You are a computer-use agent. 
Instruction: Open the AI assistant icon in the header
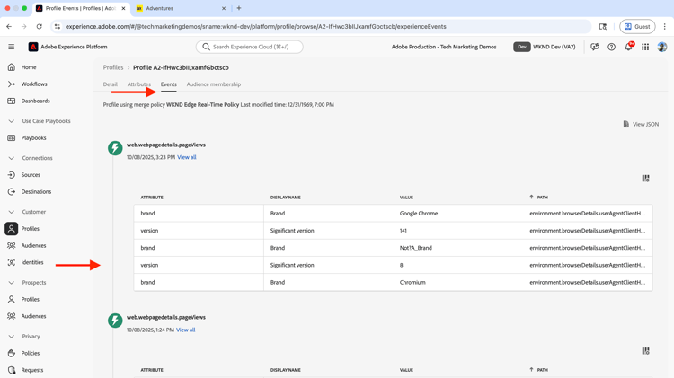pos(595,47)
